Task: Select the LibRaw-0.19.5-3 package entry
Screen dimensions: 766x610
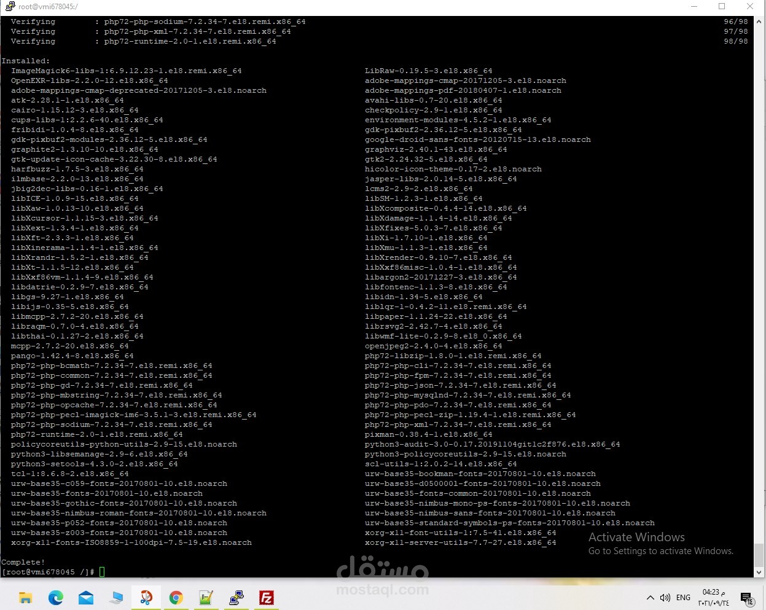Action: [x=429, y=71]
